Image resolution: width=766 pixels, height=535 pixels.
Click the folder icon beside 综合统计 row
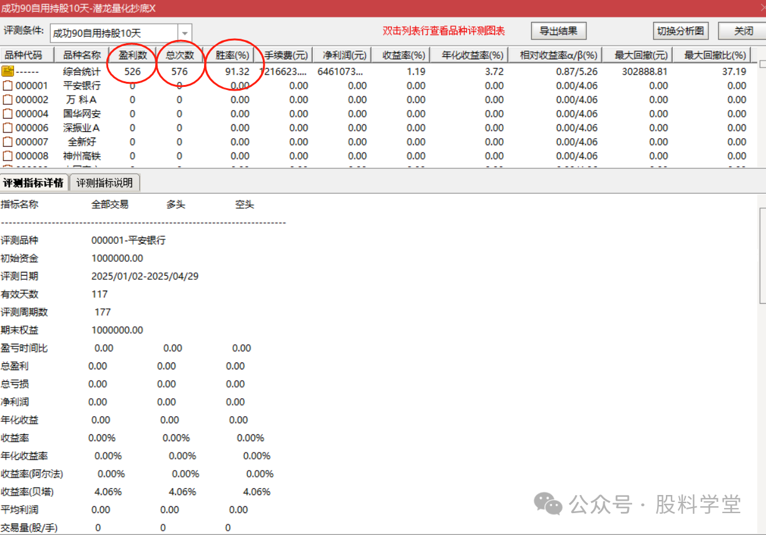[7, 71]
